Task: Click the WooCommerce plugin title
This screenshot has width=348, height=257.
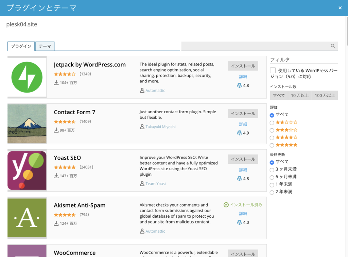Action: coord(74,253)
